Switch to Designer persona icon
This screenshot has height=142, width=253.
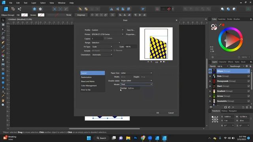click(6, 9)
